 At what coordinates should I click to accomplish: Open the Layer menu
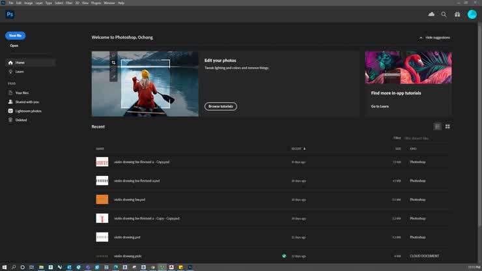tap(39, 3)
